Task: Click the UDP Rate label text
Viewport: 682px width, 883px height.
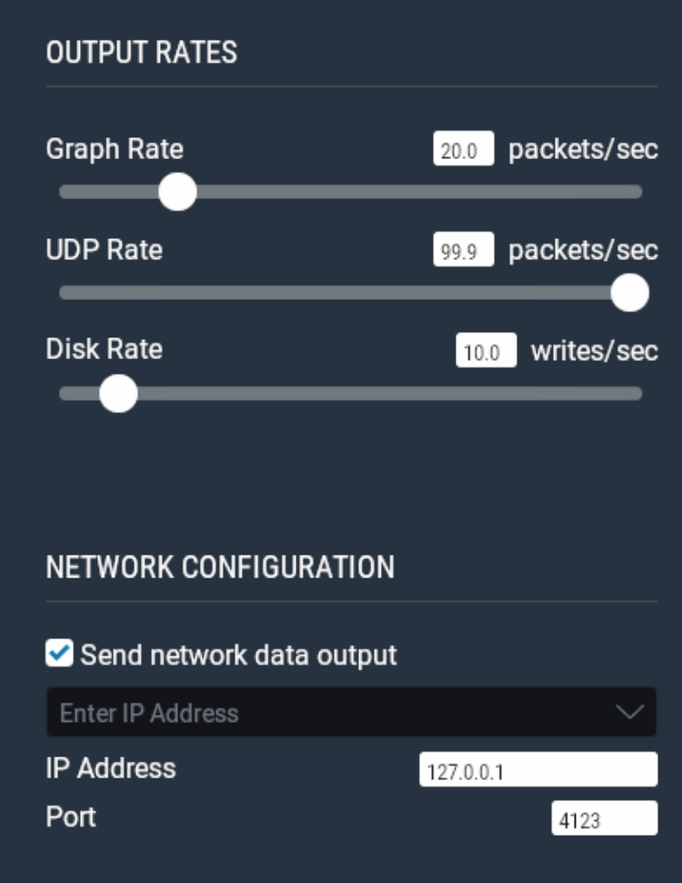Action: point(104,250)
